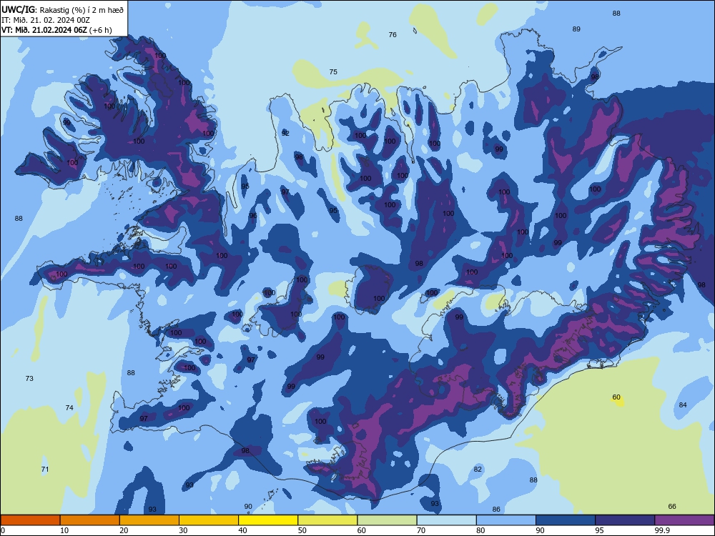The width and height of the screenshot is (715, 536).
Task: Select the bright yellow 40–50 legend swatch
Action: tap(268, 520)
